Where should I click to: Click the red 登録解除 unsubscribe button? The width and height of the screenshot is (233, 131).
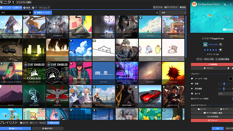click(x=212, y=65)
